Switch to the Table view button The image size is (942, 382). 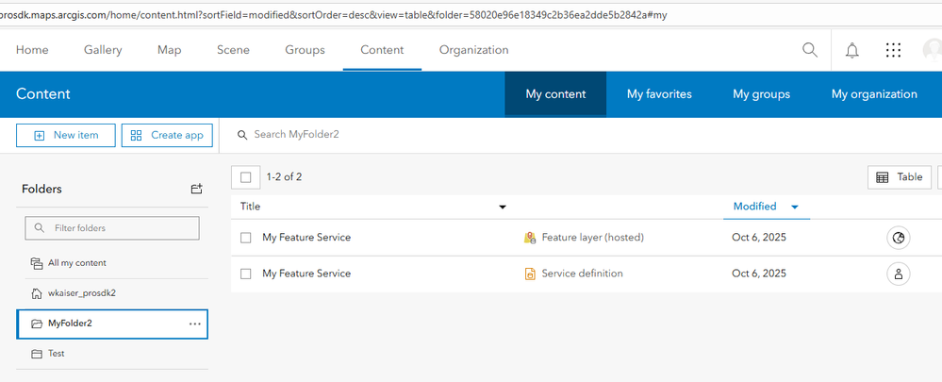(x=900, y=177)
